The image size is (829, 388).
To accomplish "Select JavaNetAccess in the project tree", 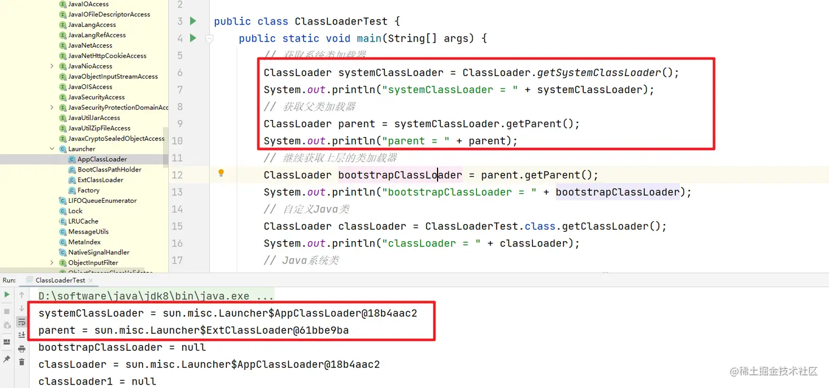I will [x=90, y=45].
